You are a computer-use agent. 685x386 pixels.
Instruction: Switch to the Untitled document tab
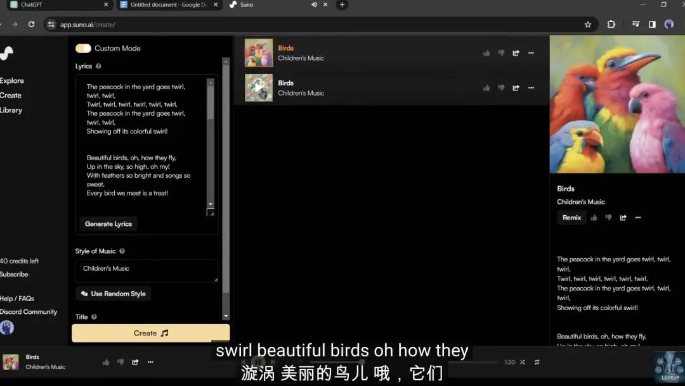tap(169, 5)
